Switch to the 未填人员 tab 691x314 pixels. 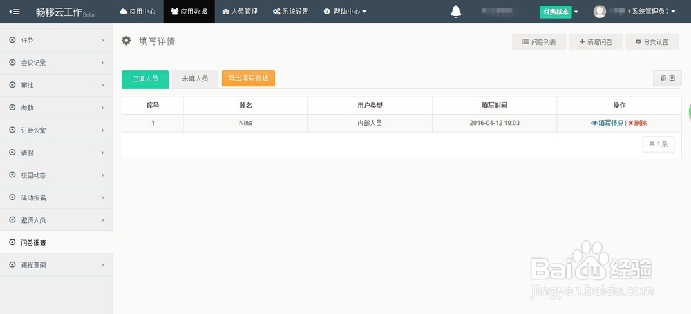pos(196,79)
